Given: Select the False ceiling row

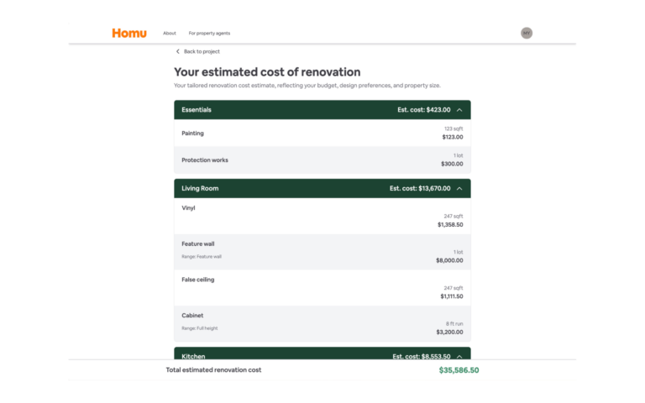Looking at the screenshot, I should [322, 288].
